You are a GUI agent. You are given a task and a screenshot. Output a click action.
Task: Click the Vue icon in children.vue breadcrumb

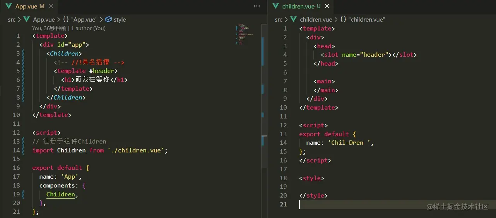293,19
